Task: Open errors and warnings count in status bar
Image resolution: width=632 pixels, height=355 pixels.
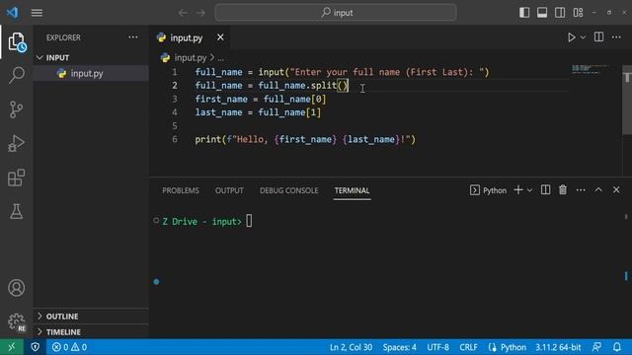Action: click(69, 347)
